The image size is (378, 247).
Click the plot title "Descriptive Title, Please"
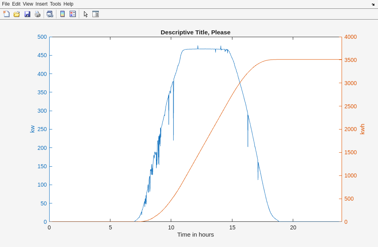[x=195, y=32]
